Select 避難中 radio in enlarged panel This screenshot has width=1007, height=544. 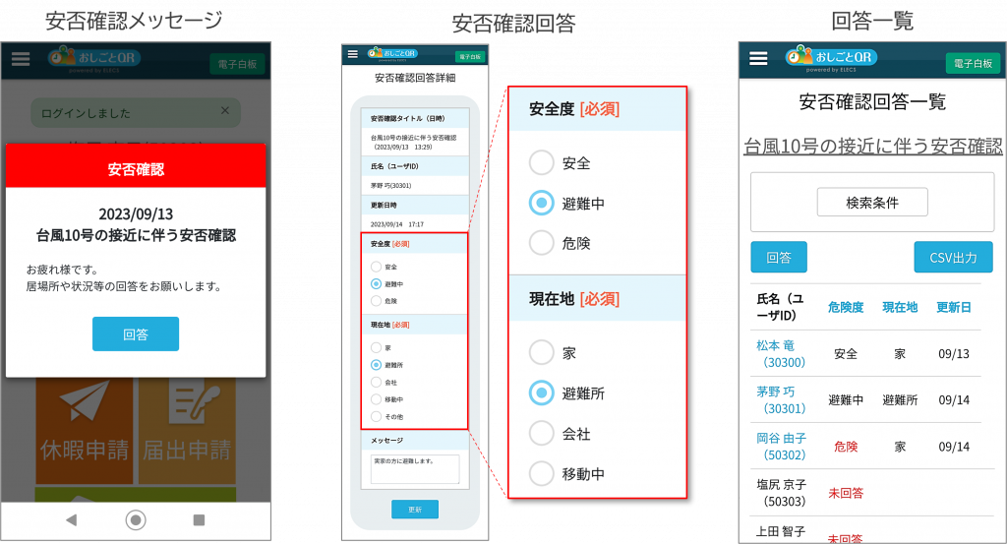click(x=542, y=203)
